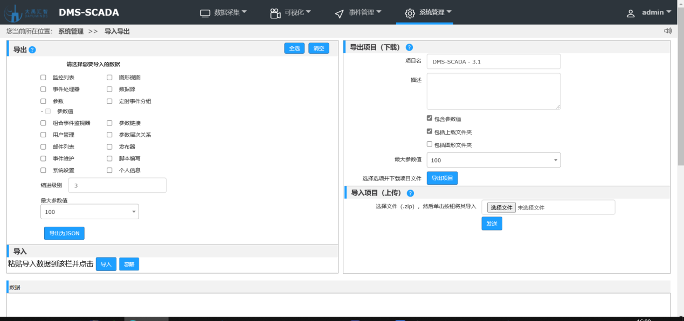The image size is (684, 321).
Task: Check the 邮件列表 checkbox
Action: (x=43, y=146)
